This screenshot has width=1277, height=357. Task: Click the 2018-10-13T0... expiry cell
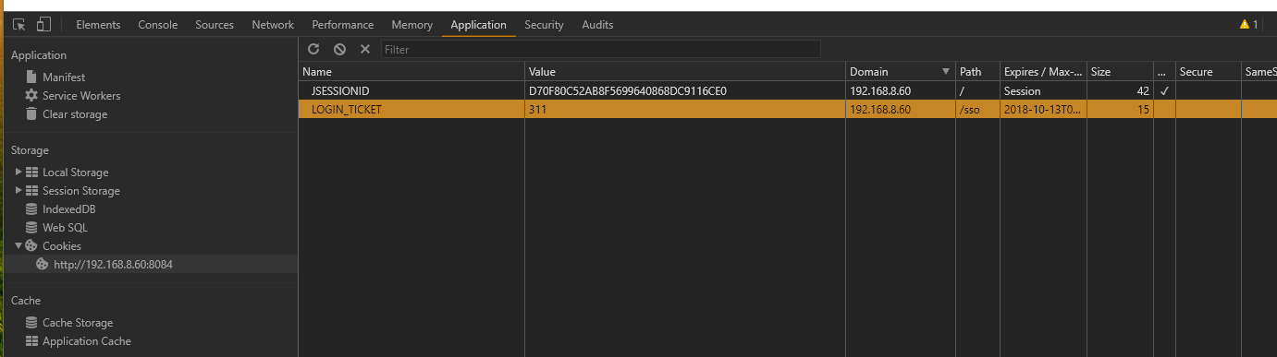pyautogui.click(x=1044, y=109)
